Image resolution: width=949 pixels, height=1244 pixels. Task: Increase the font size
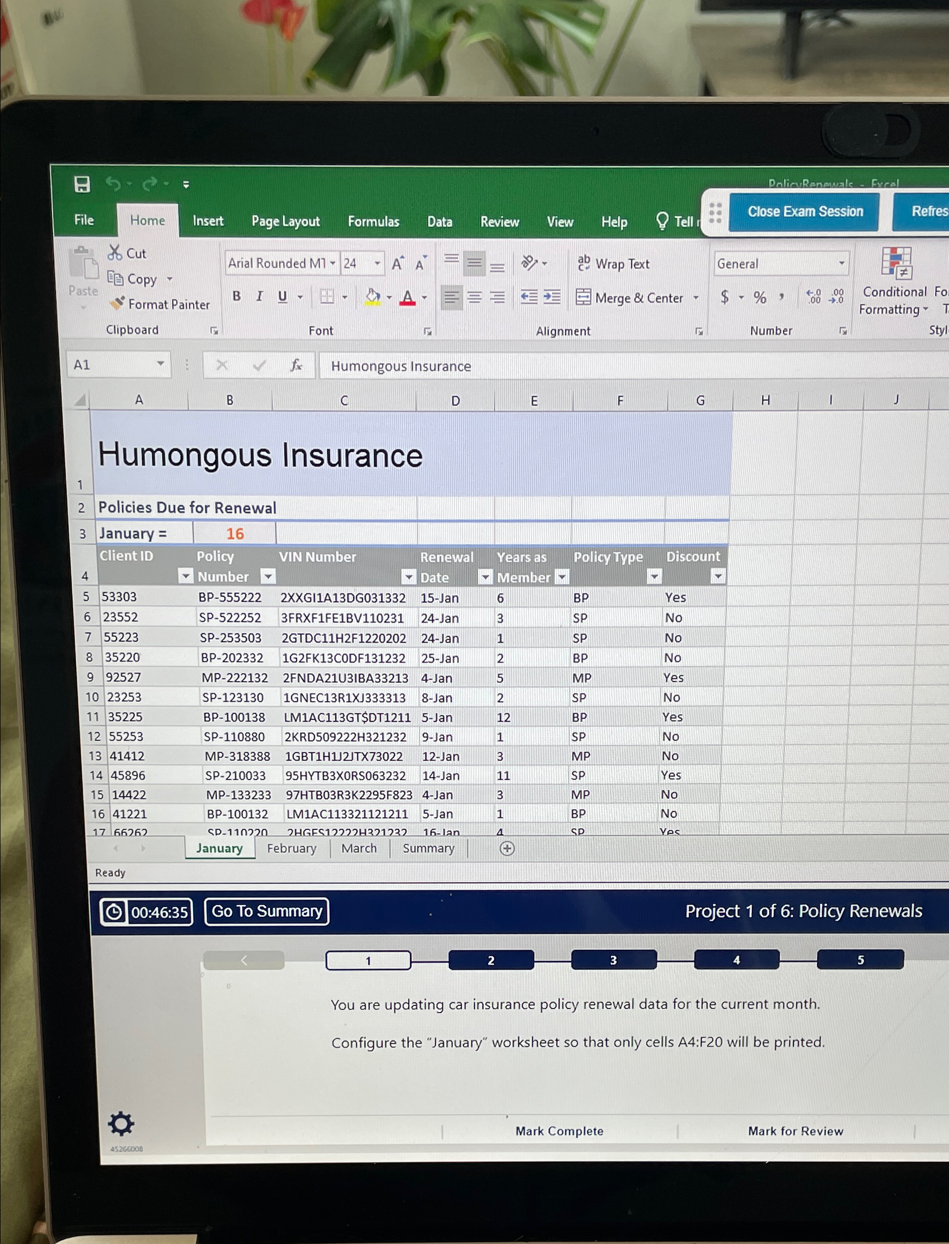coord(398,264)
